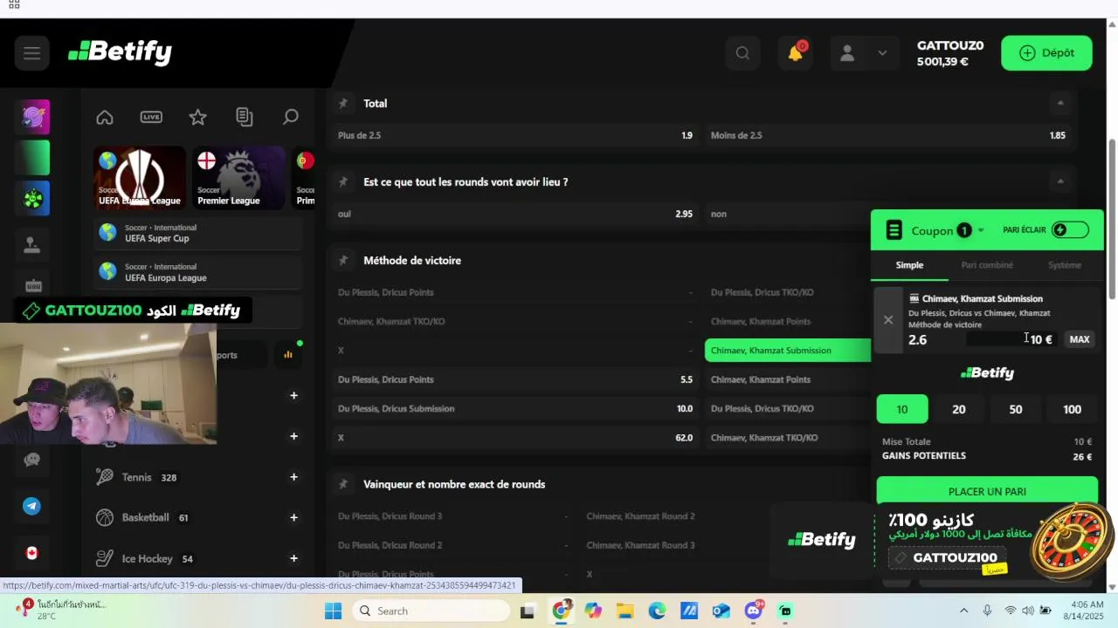Toggle the Pari Éclair switch
This screenshot has height=628, width=1118.
(x=1070, y=230)
